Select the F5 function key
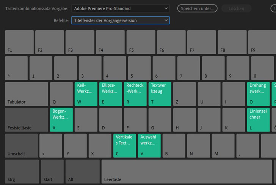 pos(140,42)
